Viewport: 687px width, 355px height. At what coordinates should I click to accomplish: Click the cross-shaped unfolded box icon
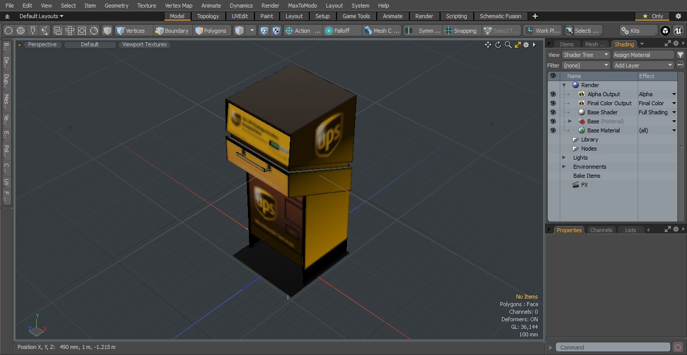[70, 31]
